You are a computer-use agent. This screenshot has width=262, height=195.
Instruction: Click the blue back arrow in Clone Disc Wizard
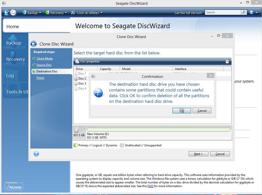click(33, 44)
